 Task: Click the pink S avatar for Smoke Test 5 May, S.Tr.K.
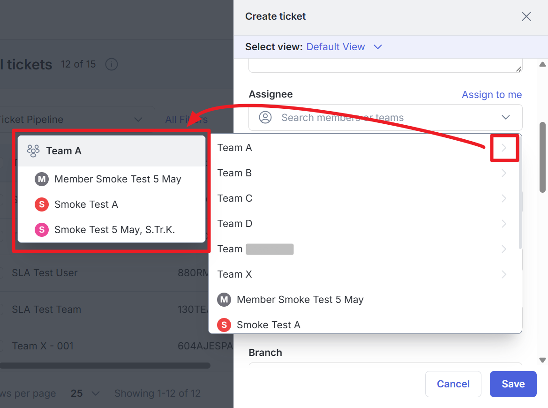click(x=42, y=230)
